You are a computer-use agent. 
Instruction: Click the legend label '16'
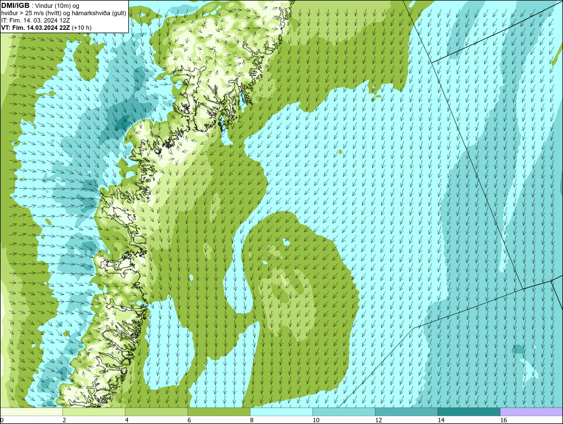pos(503,420)
